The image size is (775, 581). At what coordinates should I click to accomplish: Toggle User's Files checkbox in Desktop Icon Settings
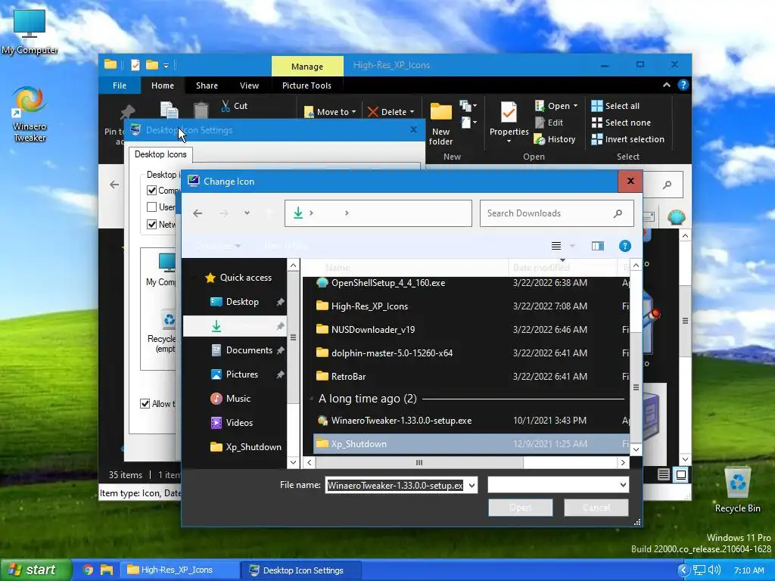click(151, 207)
